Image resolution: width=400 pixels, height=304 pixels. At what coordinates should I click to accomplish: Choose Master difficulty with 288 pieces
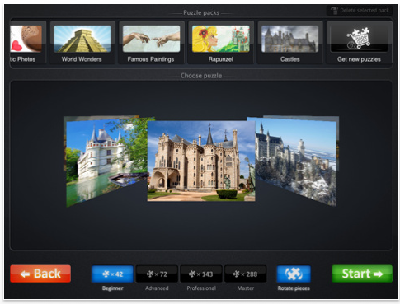point(245,274)
